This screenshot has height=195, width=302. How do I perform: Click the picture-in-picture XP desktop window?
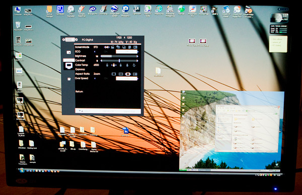(x=232, y=131)
